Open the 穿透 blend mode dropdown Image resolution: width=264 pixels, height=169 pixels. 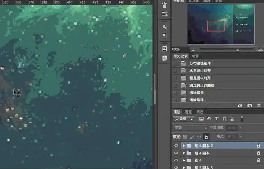click(190, 128)
